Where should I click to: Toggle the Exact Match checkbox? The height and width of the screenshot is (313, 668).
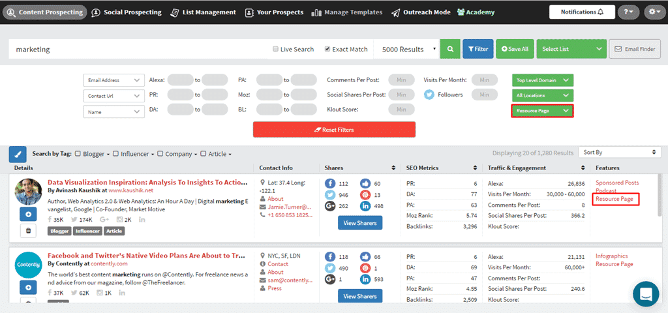pos(327,50)
